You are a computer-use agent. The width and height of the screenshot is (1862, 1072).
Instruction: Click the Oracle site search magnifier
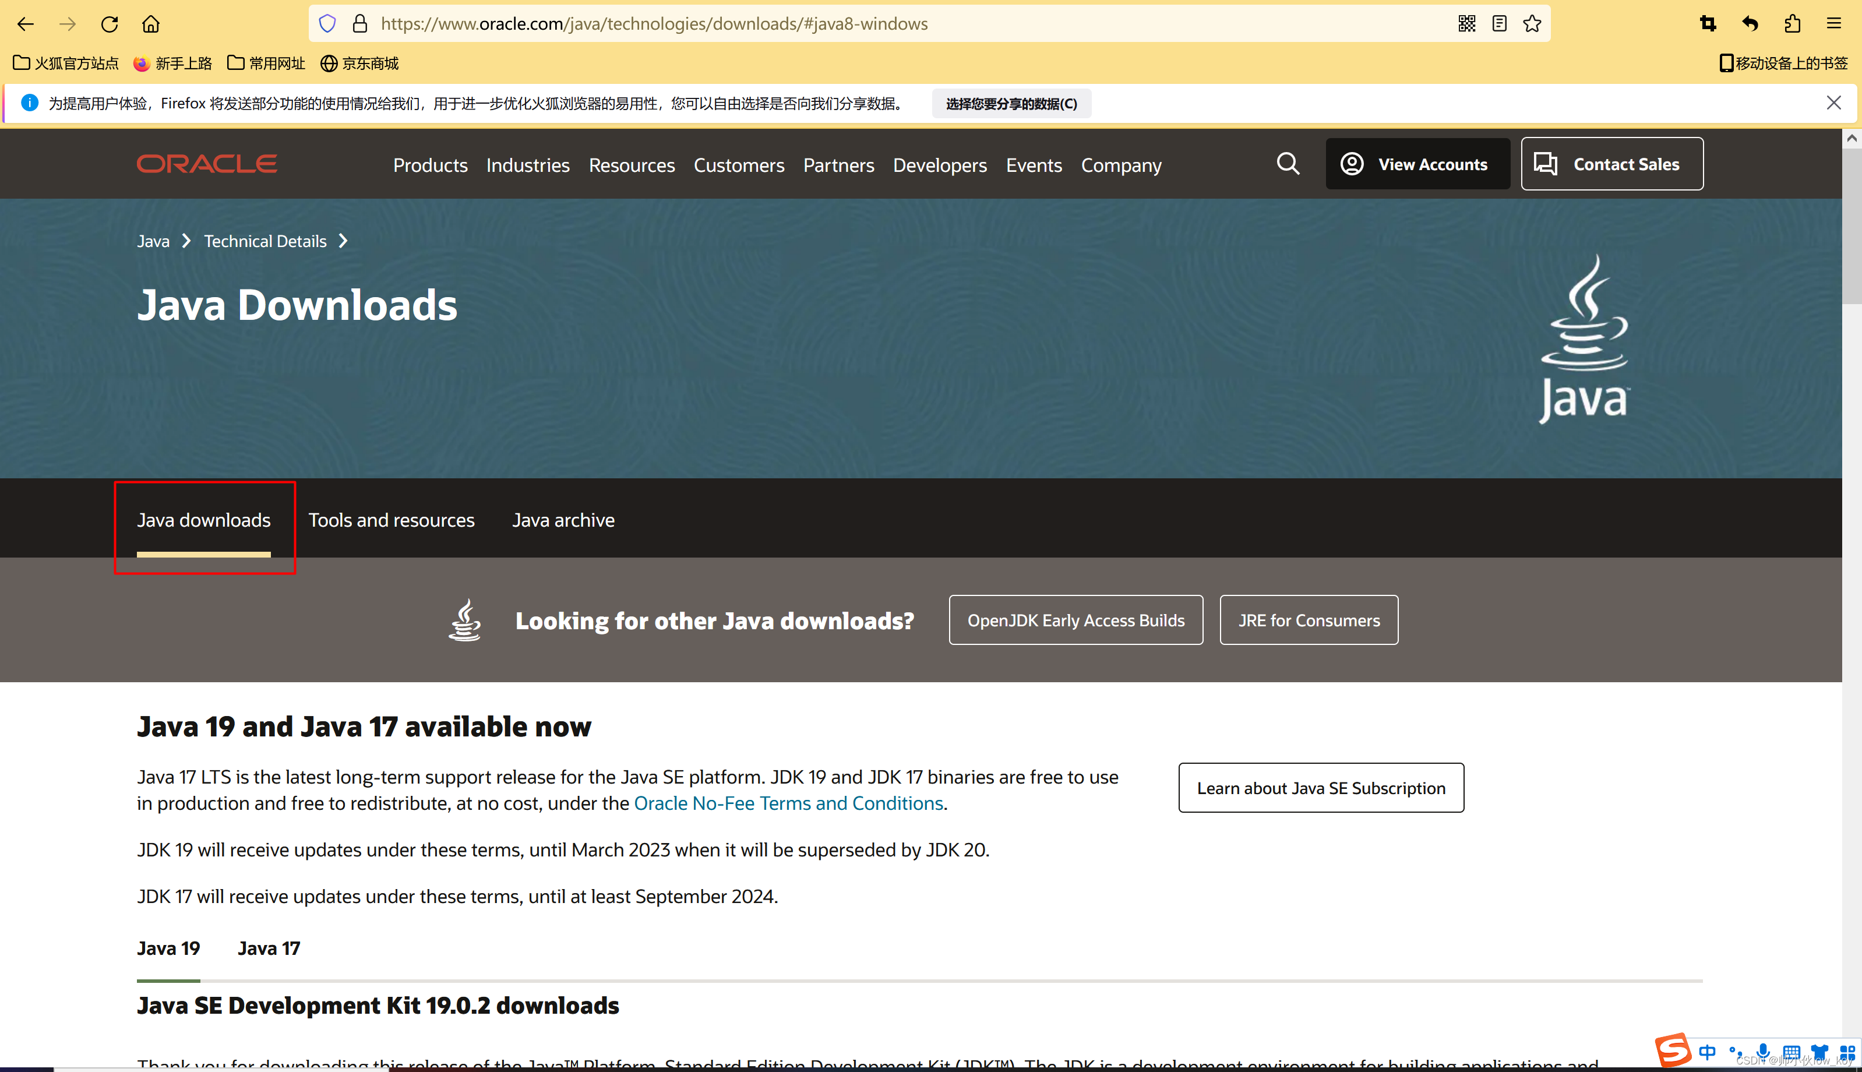[x=1288, y=164]
